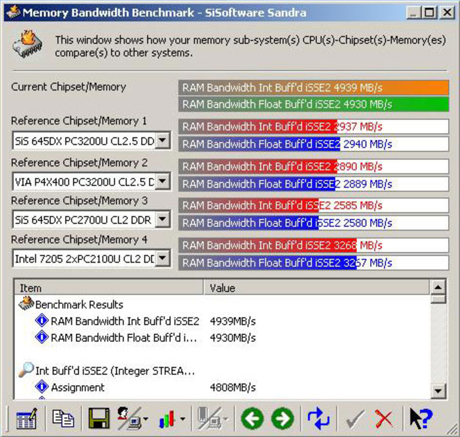Click the red 3268 MB/s reference bar
The width and height of the screenshot is (460, 437).
314,245
